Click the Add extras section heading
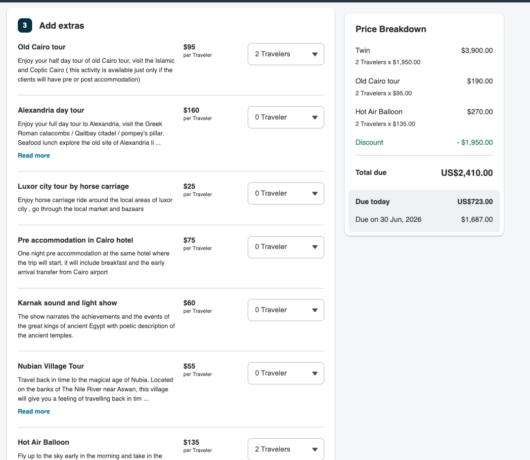Screen dimensions: 530x460 point(61,26)
